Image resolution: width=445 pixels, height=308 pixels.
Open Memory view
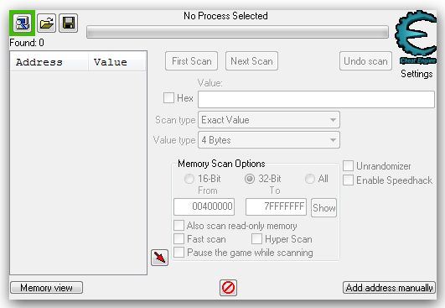click(47, 288)
